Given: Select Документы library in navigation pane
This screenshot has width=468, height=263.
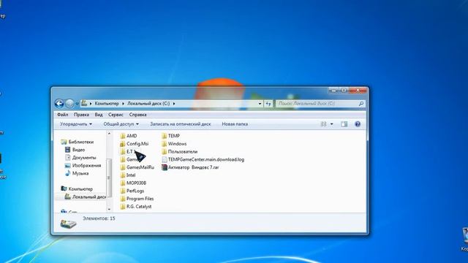Looking at the screenshot, I should point(80,158).
